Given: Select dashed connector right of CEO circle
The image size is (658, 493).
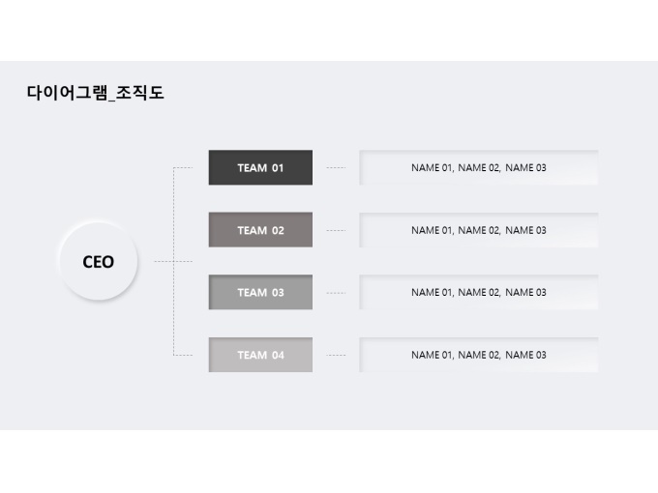Looking at the screenshot, I should pos(164,262).
